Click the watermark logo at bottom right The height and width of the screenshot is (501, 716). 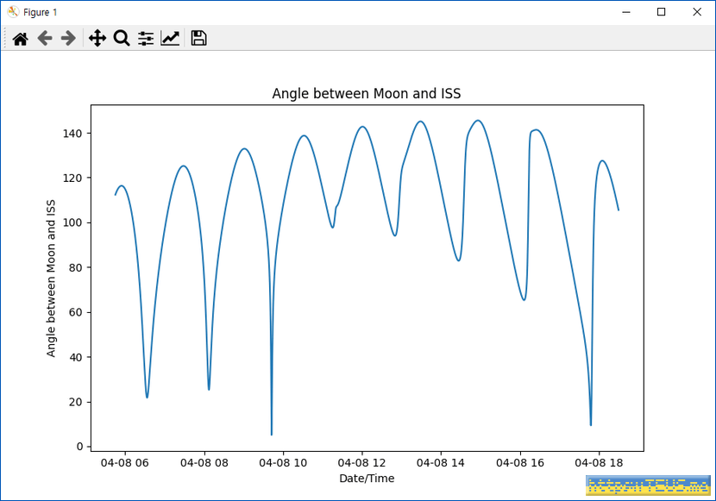[x=647, y=485]
